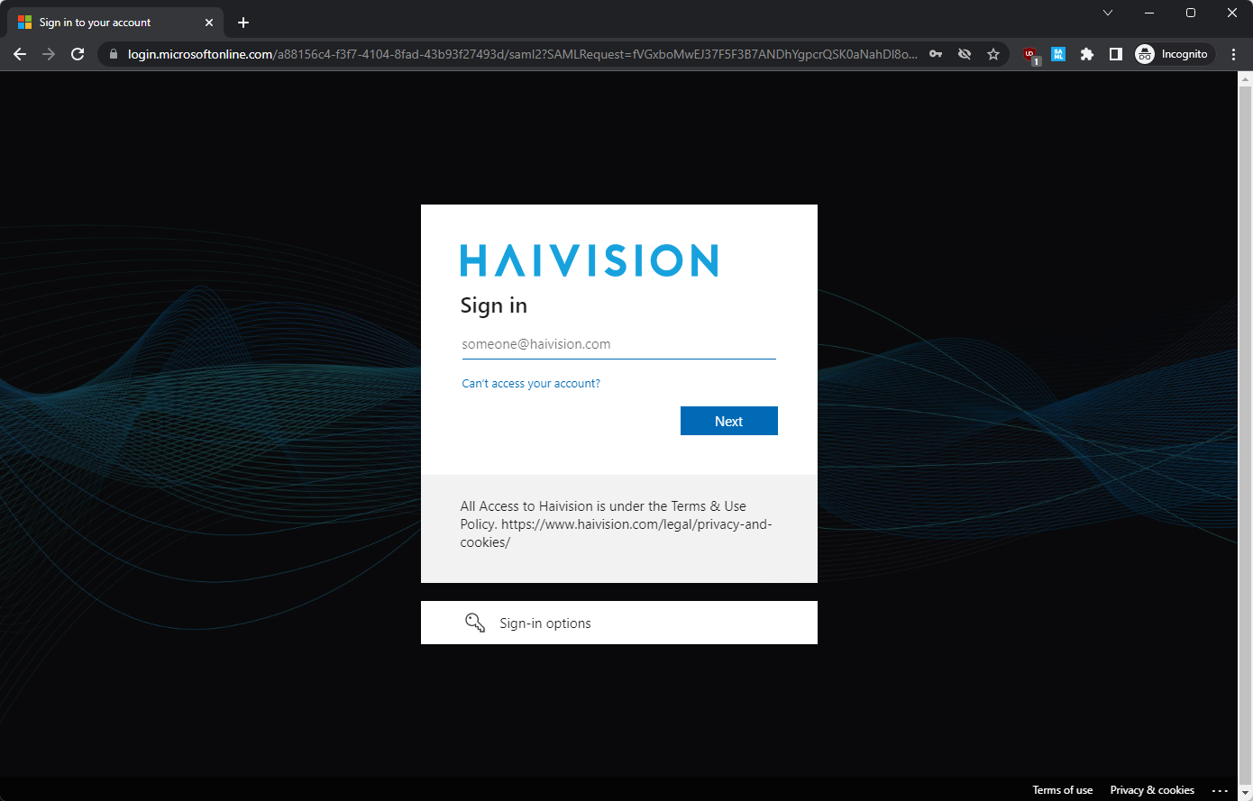Open the Chrome three-dot menu
1253x801 pixels.
(x=1233, y=54)
